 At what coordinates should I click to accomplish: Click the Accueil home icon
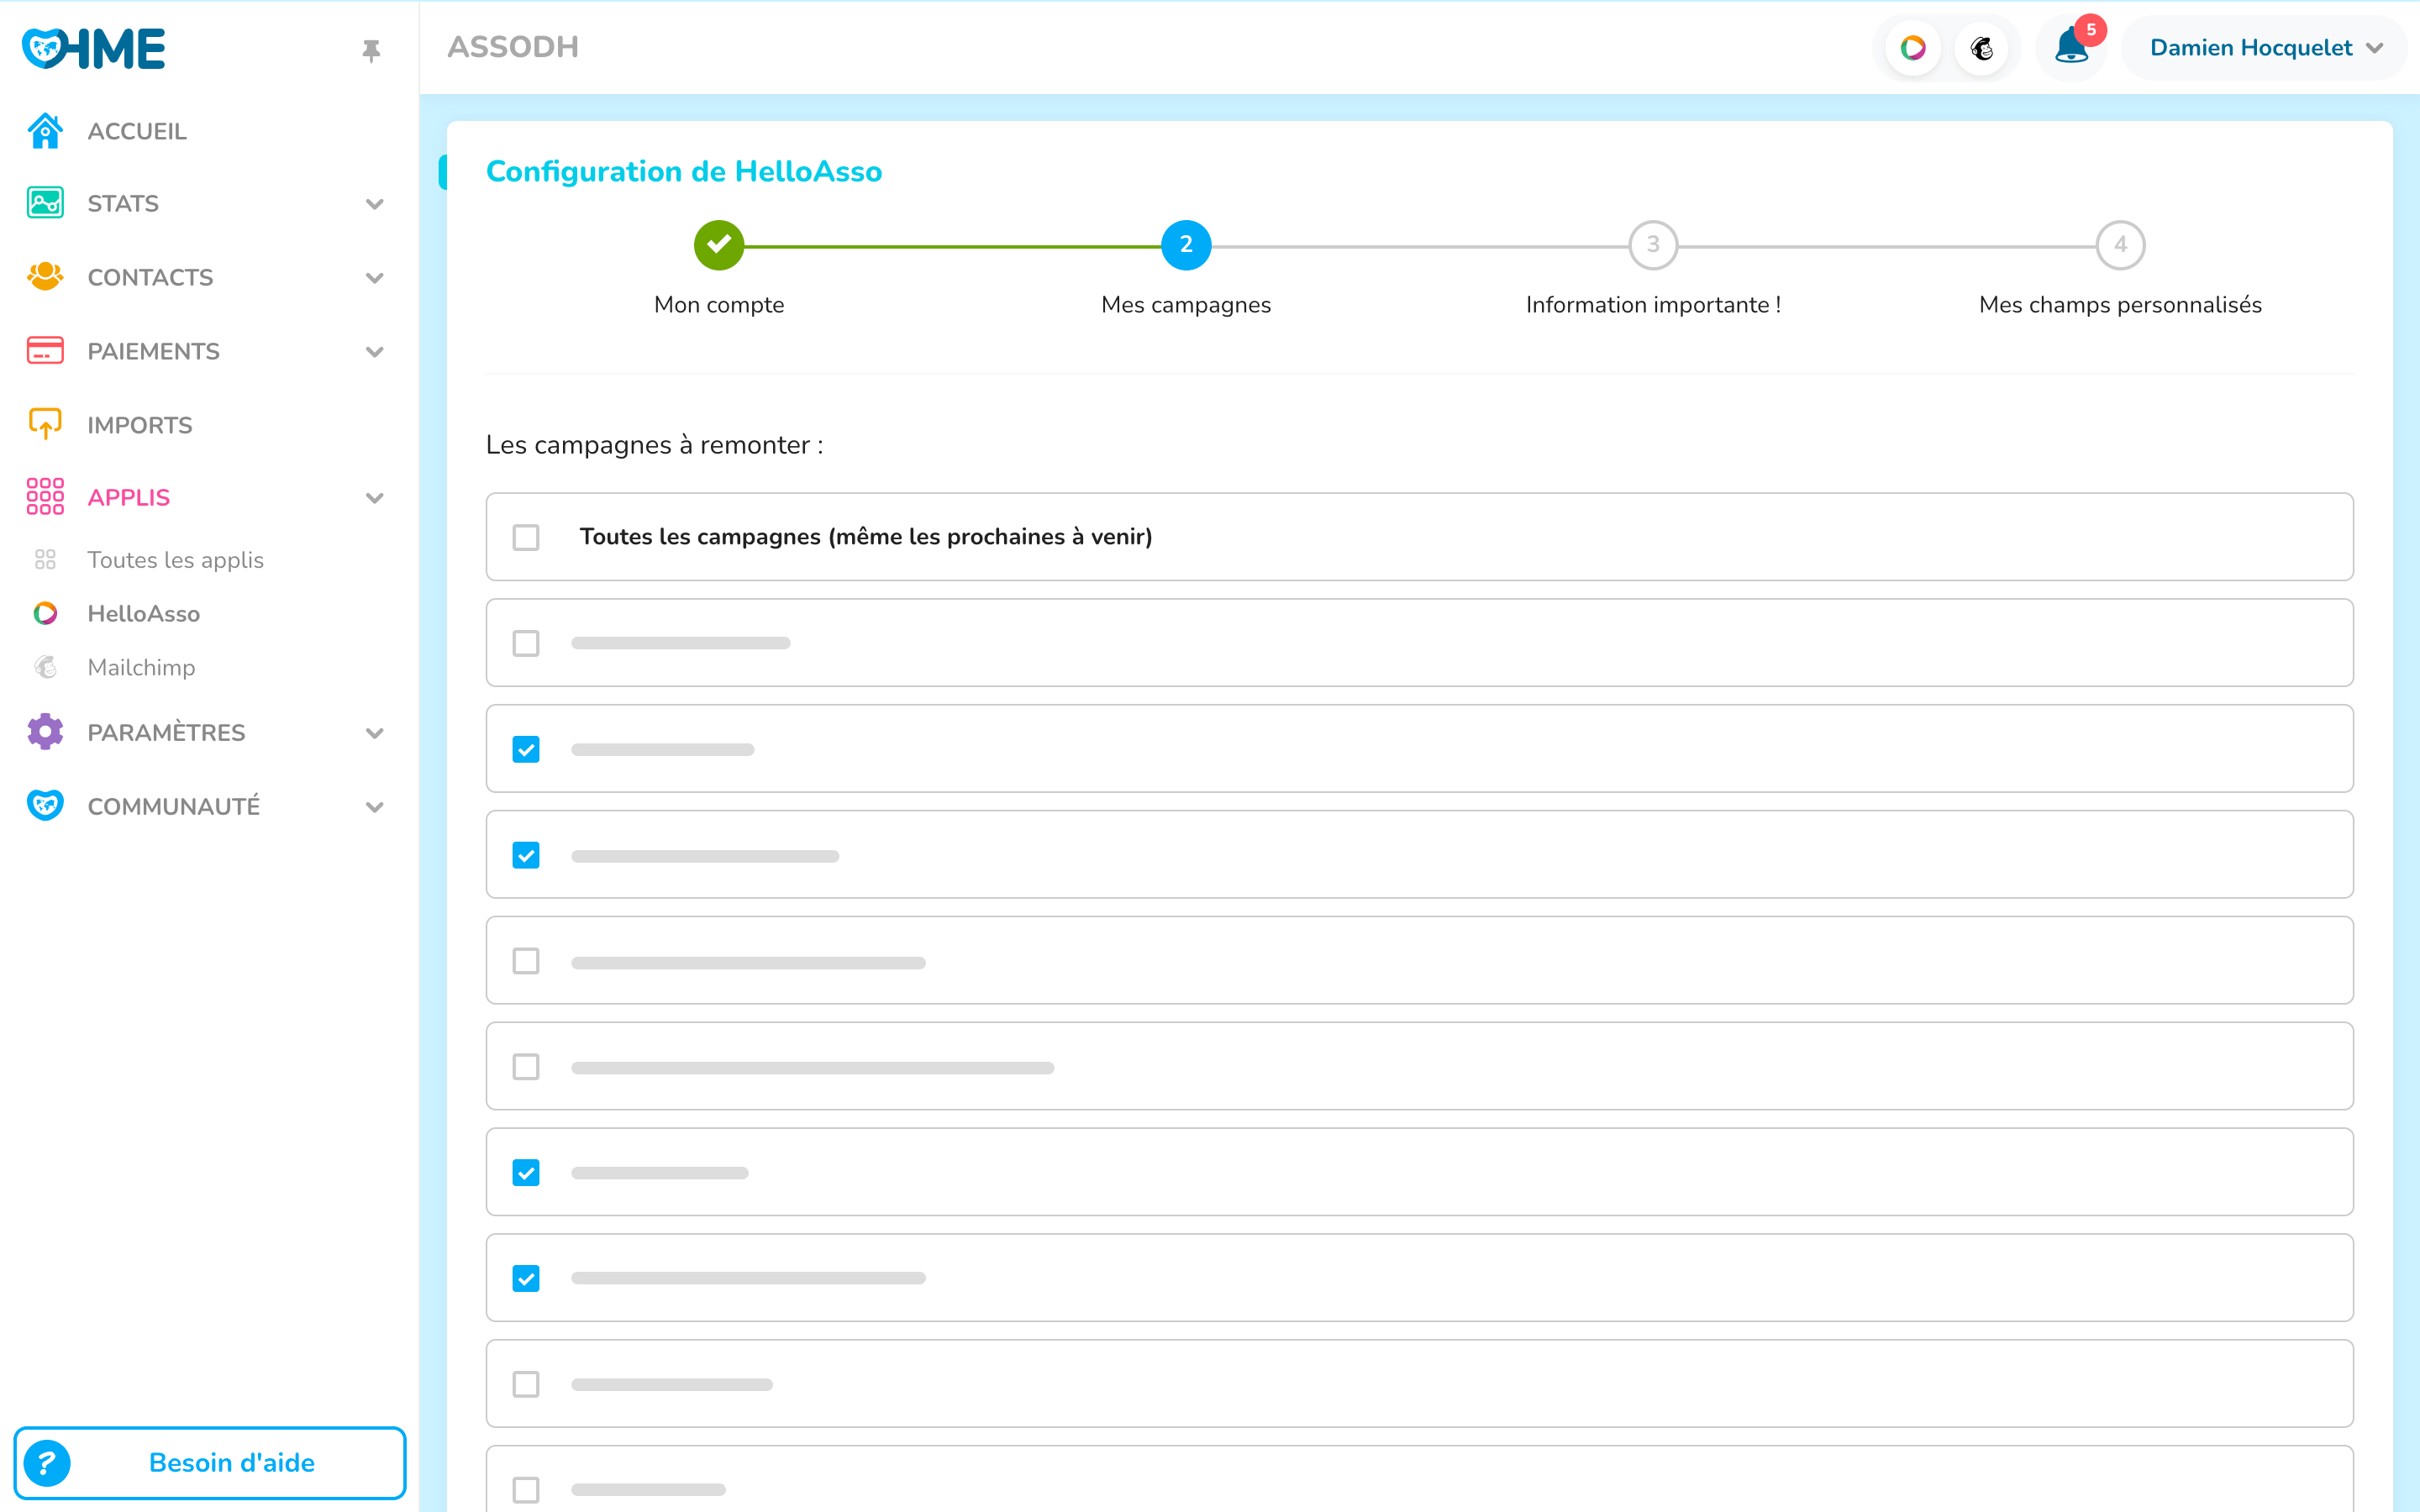pos(45,131)
